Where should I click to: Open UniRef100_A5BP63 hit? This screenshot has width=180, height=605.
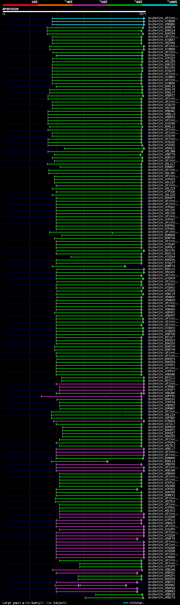tap(161, 117)
